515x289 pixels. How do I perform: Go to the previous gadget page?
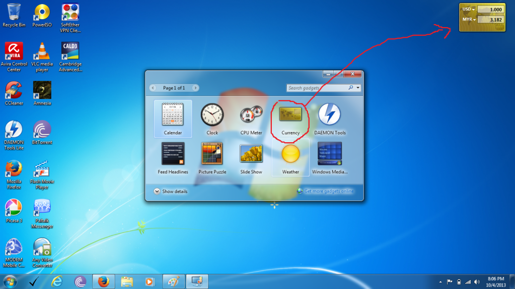click(153, 87)
